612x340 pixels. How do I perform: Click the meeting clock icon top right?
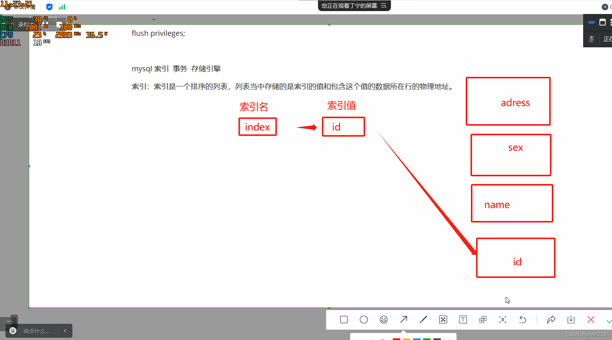605,7
